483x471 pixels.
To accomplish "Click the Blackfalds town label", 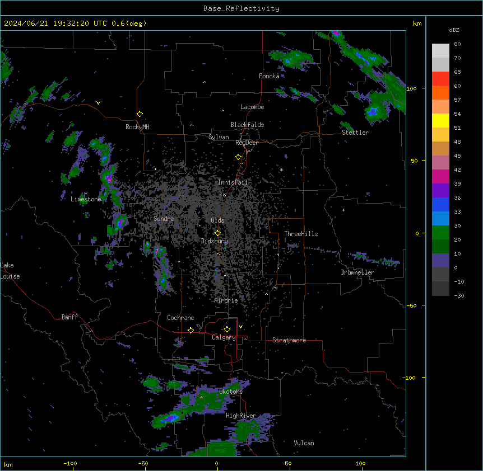I will 247,125.
